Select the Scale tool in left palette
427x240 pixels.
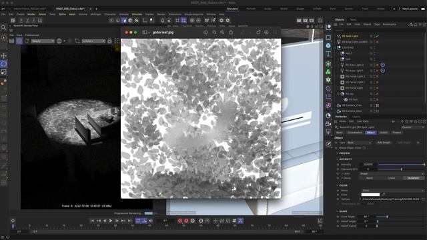point(4,72)
